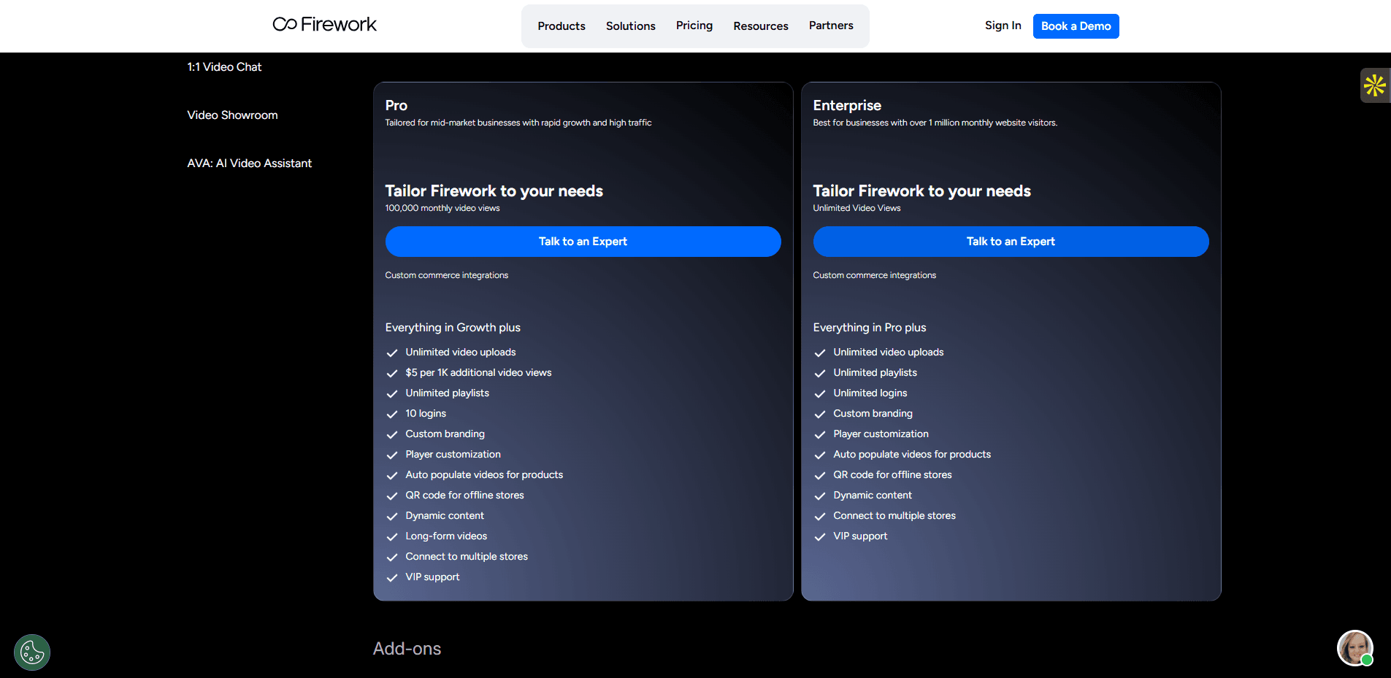
Task: Expand the Solutions navigation menu
Action: coord(630,26)
